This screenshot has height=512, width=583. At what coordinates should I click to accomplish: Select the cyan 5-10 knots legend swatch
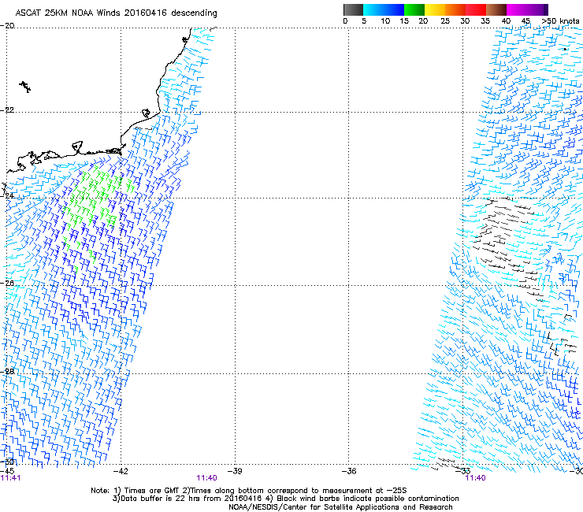373,9
